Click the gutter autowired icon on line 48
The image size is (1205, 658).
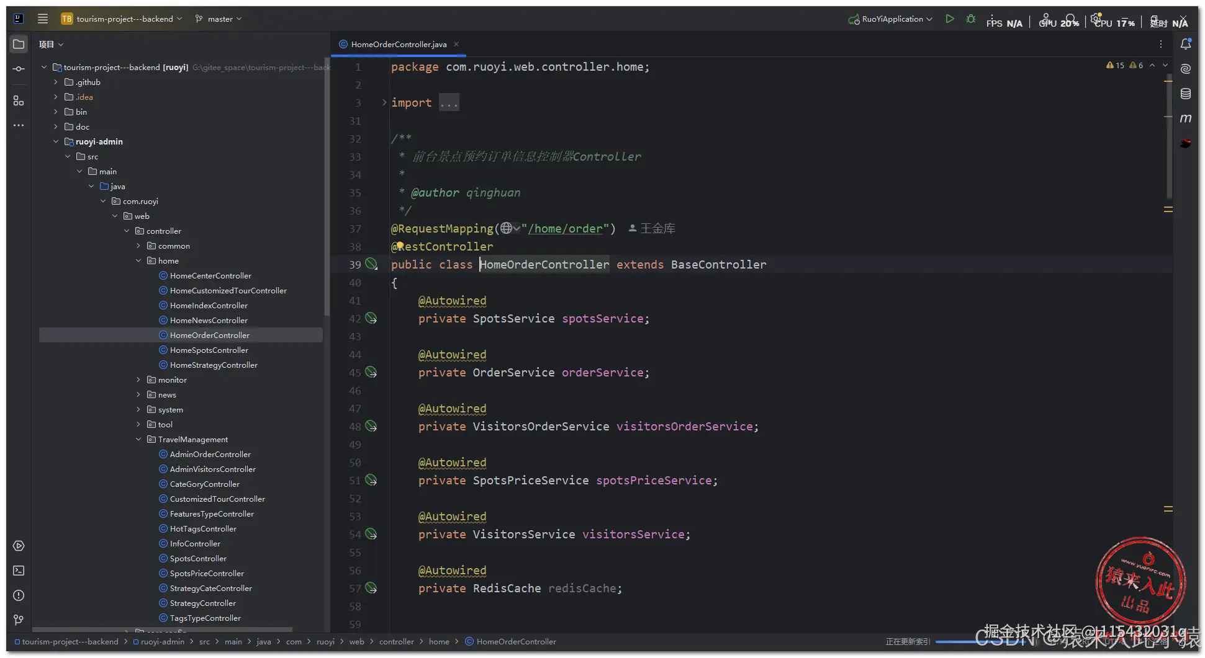pyautogui.click(x=371, y=426)
